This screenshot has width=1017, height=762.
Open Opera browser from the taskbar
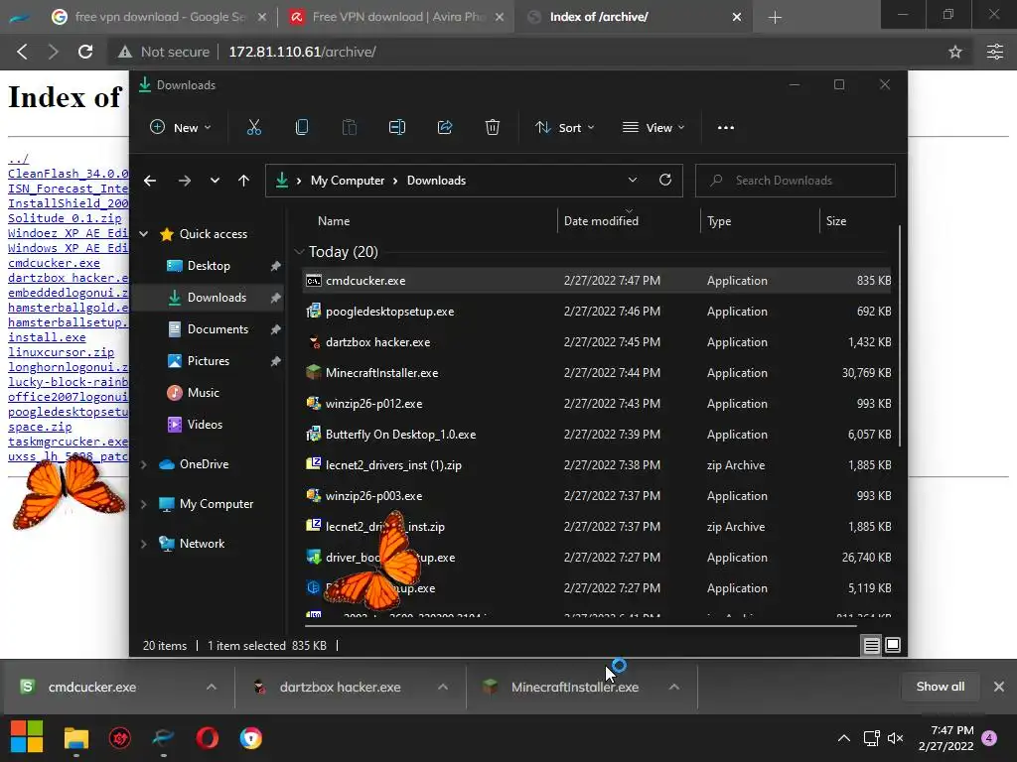(x=208, y=738)
